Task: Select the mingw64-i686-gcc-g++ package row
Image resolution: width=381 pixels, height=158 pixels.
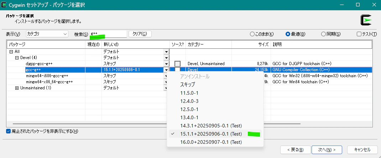Action: [x=47, y=76]
